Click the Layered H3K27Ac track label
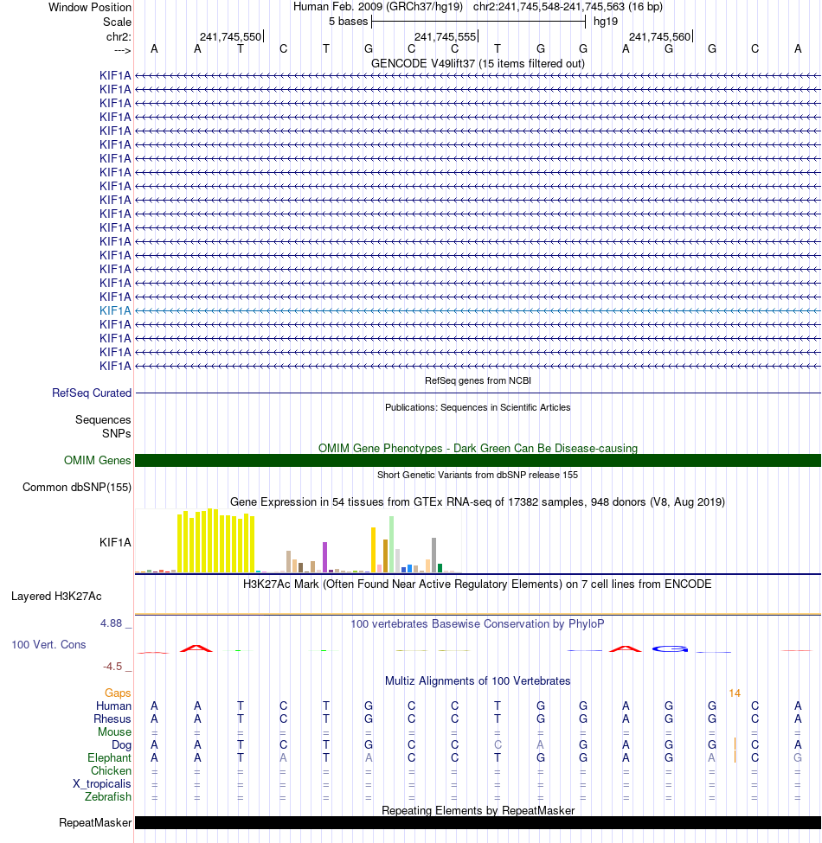This screenshot has width=822, height=843. pos(56,597)
